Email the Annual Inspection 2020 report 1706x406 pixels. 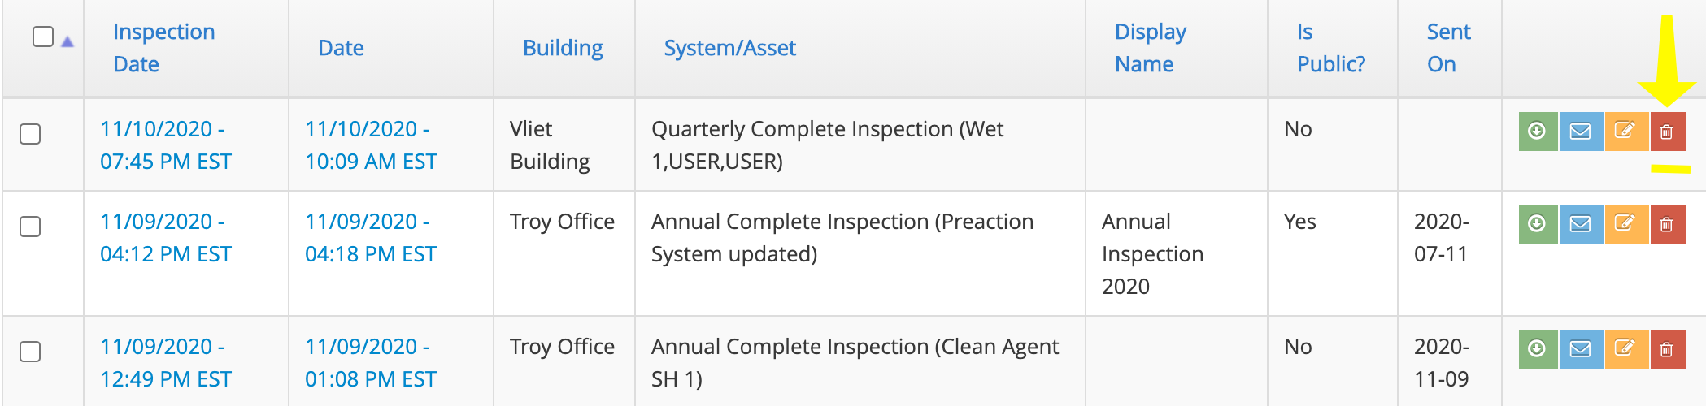1580,224
